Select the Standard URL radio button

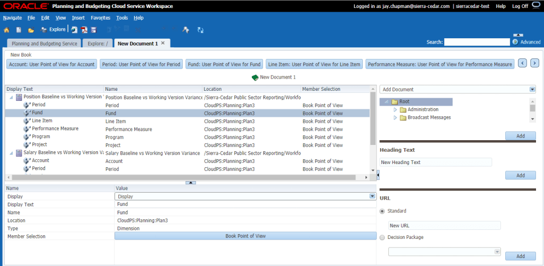point(382,211)
